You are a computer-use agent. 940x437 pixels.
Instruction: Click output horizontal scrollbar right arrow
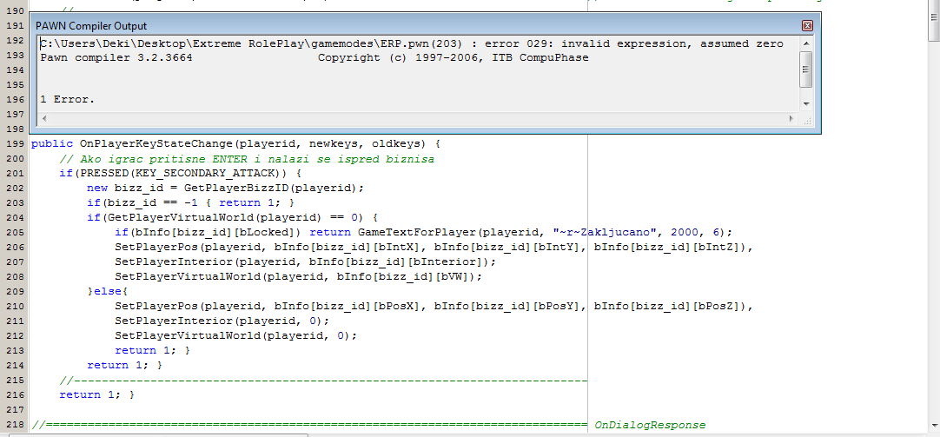click(x=791, y=118)
